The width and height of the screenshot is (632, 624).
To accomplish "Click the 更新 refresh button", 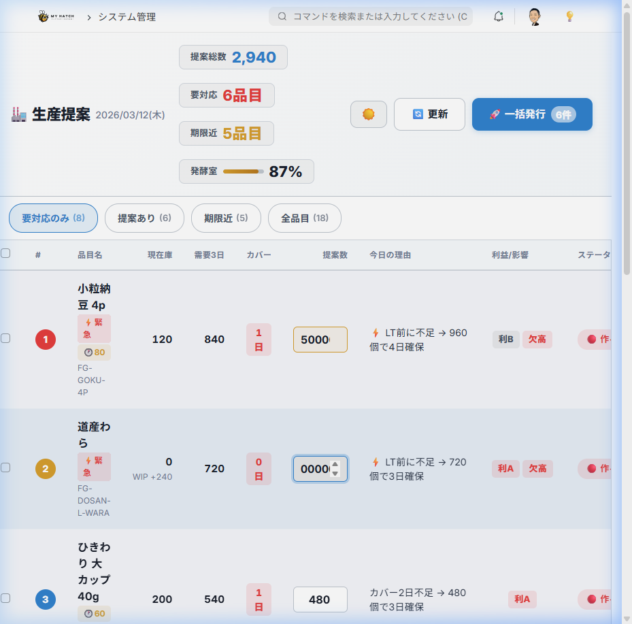I will point(429,114).
